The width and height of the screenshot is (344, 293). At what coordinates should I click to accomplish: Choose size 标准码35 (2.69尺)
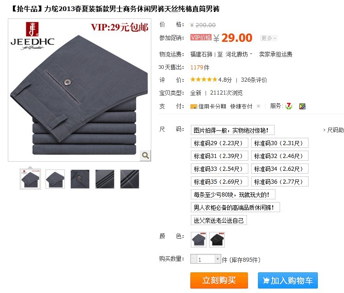click(x=219, y=182)
